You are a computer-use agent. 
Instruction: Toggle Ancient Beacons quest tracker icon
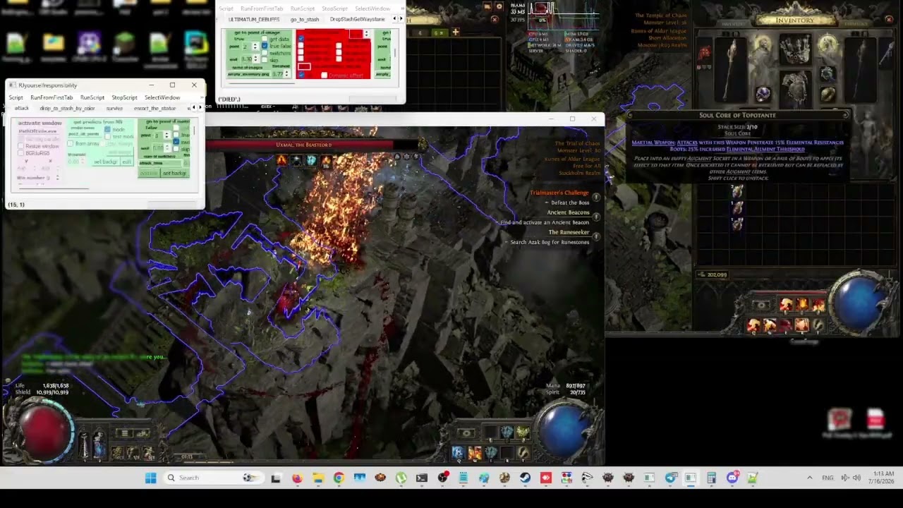pyautogui.click(x=596, y=217)
